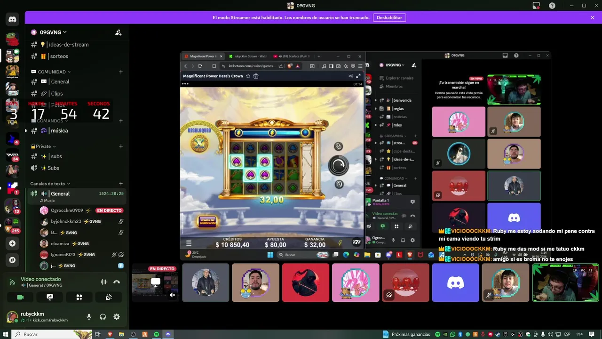Collapse the COMUNIDAD category
The image size is (602, 339).
(x=51, y=72)
